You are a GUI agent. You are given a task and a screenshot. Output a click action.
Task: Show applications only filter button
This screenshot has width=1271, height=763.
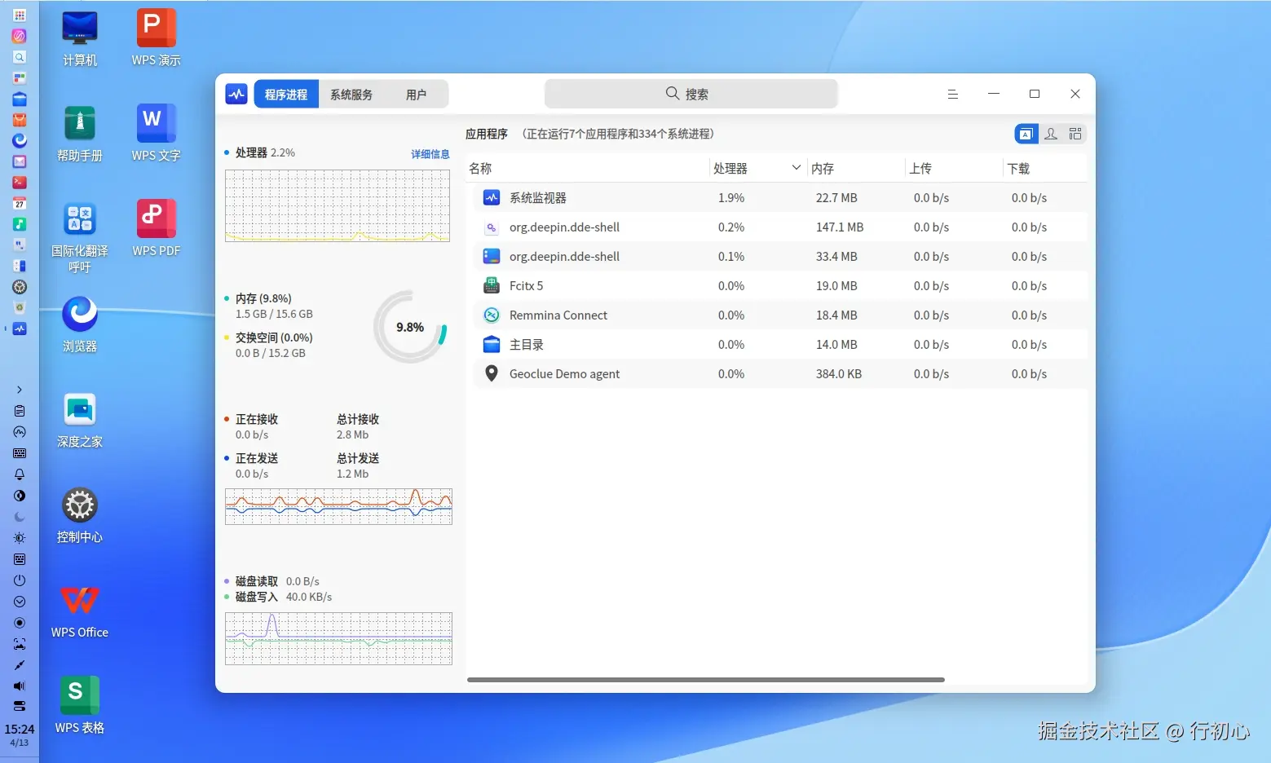pos(1026,134)
